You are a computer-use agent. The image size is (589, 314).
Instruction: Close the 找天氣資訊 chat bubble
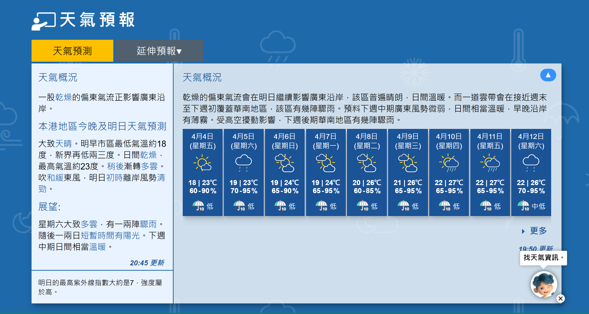560,298
